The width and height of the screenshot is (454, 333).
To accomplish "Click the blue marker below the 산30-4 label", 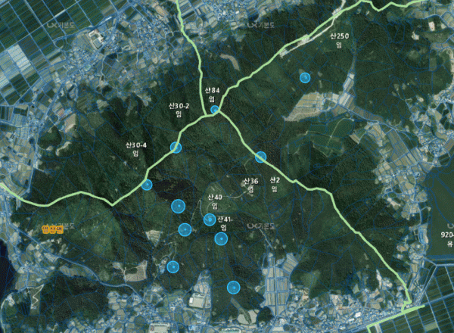I will click(147, 185).
